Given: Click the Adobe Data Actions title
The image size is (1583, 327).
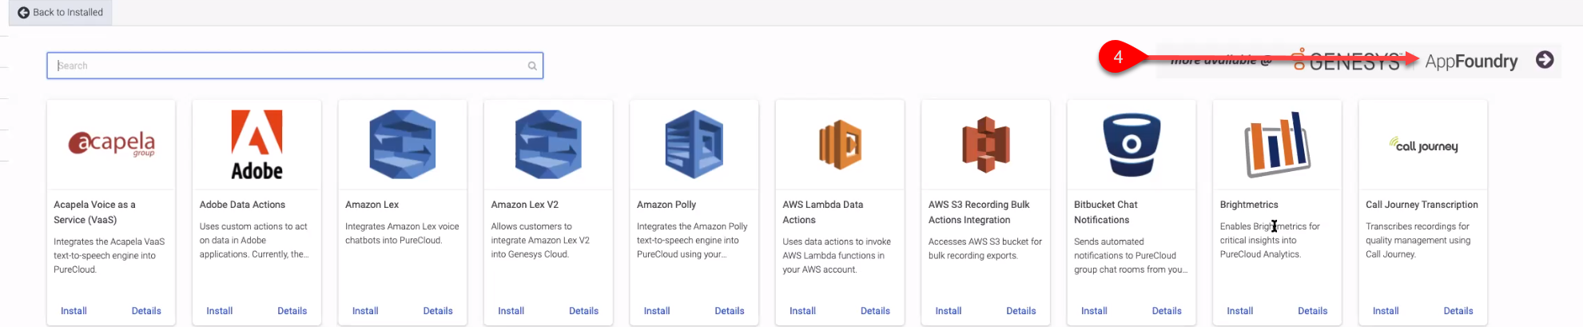Looking at the screenshot, I should 242,205.
